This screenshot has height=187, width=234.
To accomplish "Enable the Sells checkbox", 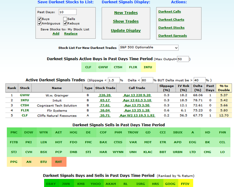I will 65,19.
